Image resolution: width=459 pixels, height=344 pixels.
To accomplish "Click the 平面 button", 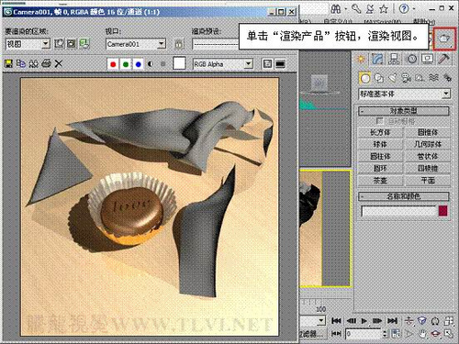I will tap(428, 181).
